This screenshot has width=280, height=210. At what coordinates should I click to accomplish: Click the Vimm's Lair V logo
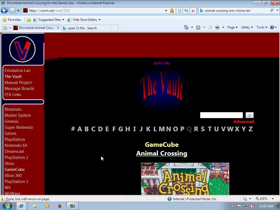coord(22,49)
